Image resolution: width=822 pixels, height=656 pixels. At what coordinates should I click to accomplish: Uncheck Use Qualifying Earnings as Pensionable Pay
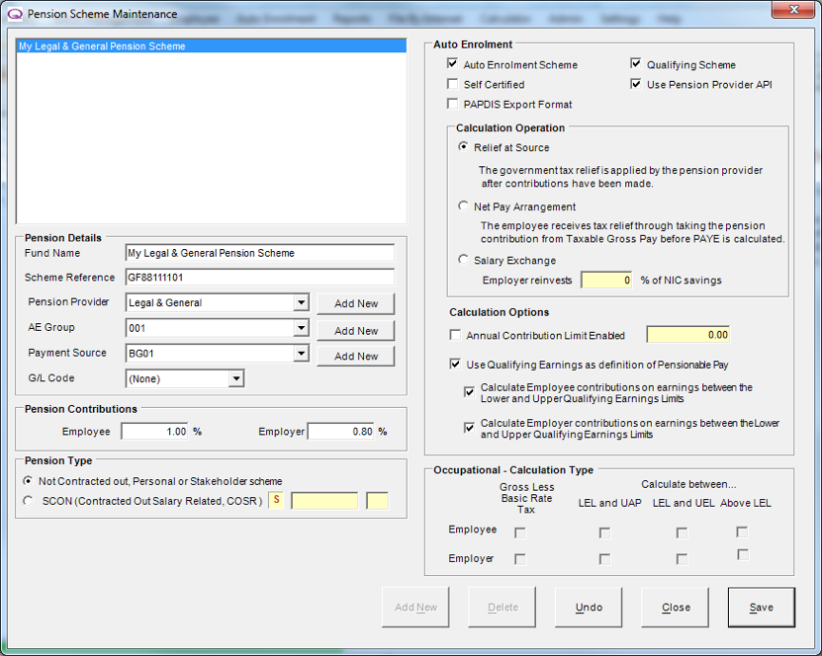455,364
